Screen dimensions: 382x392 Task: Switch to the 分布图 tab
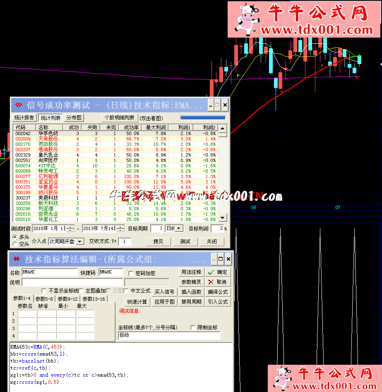click(74, 118)
